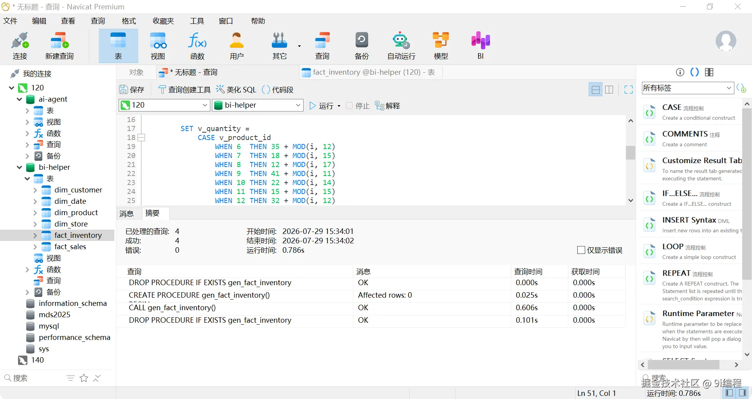Viewport: 752px width, 399px height.
Task: Select fact_sales table in tree
Action: click(x=70, y=247)
